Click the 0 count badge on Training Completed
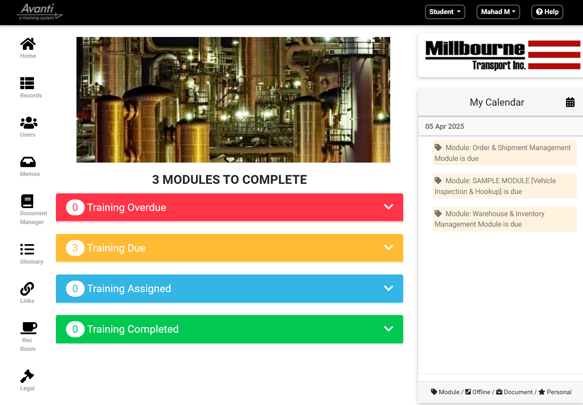 tap(75, 329)
